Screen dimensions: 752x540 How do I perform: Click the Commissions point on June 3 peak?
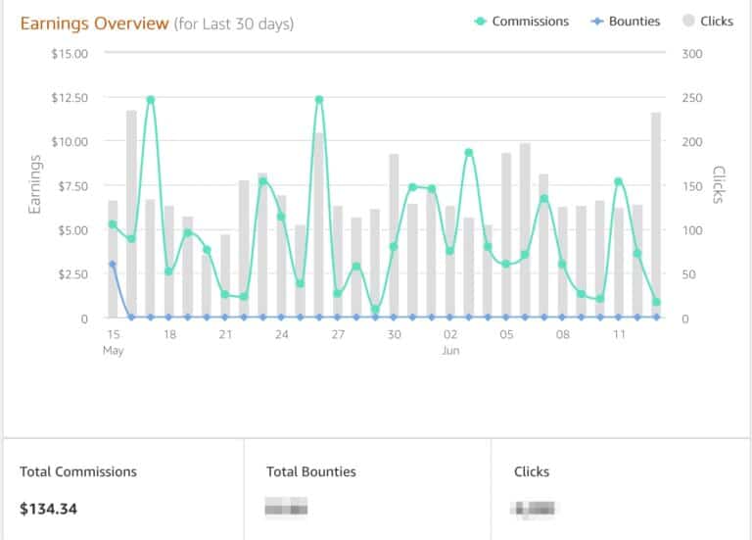(469, 153)
